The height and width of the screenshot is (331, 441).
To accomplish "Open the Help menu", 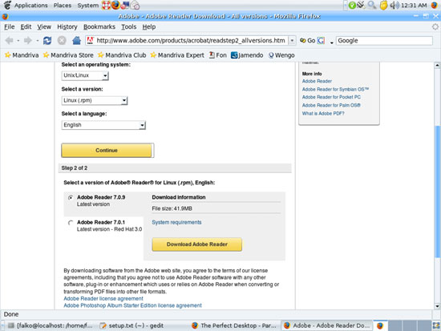I will tap(149, 26).
